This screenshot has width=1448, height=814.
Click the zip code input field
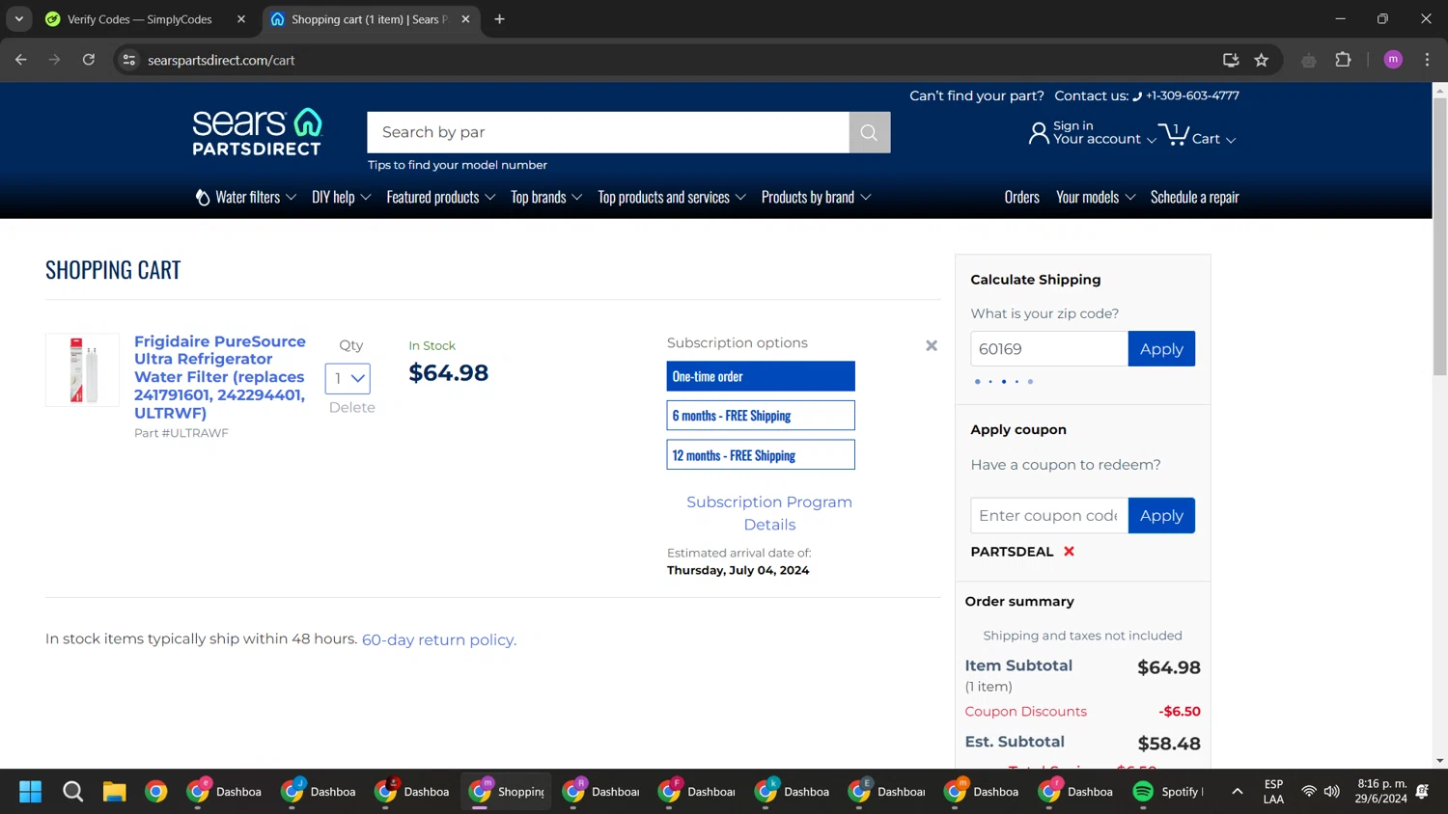click(1049, 349)
